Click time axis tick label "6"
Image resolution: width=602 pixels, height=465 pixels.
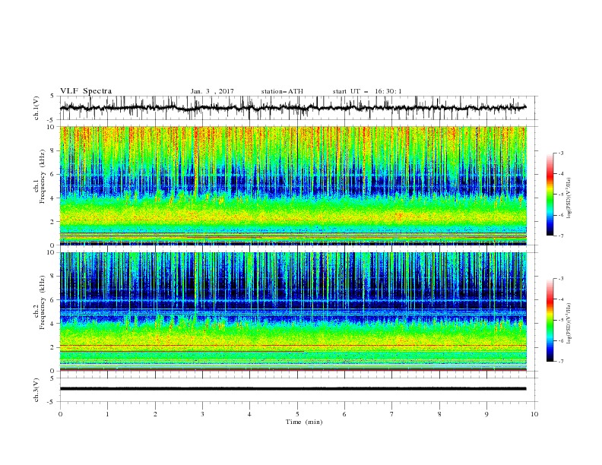pos(344,414)
